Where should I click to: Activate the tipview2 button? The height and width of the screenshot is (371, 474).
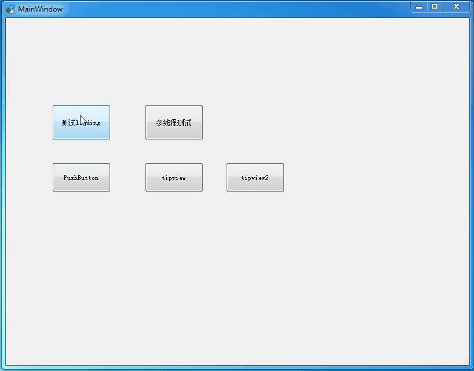click(255, 178)
